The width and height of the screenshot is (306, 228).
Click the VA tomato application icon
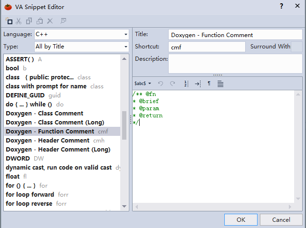pyautogui.click(x=8, y=7)
